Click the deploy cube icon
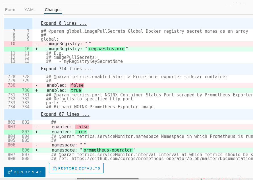The width and height of the screenshot is (253, 180). pyautogui.click(x=9, y=172)
